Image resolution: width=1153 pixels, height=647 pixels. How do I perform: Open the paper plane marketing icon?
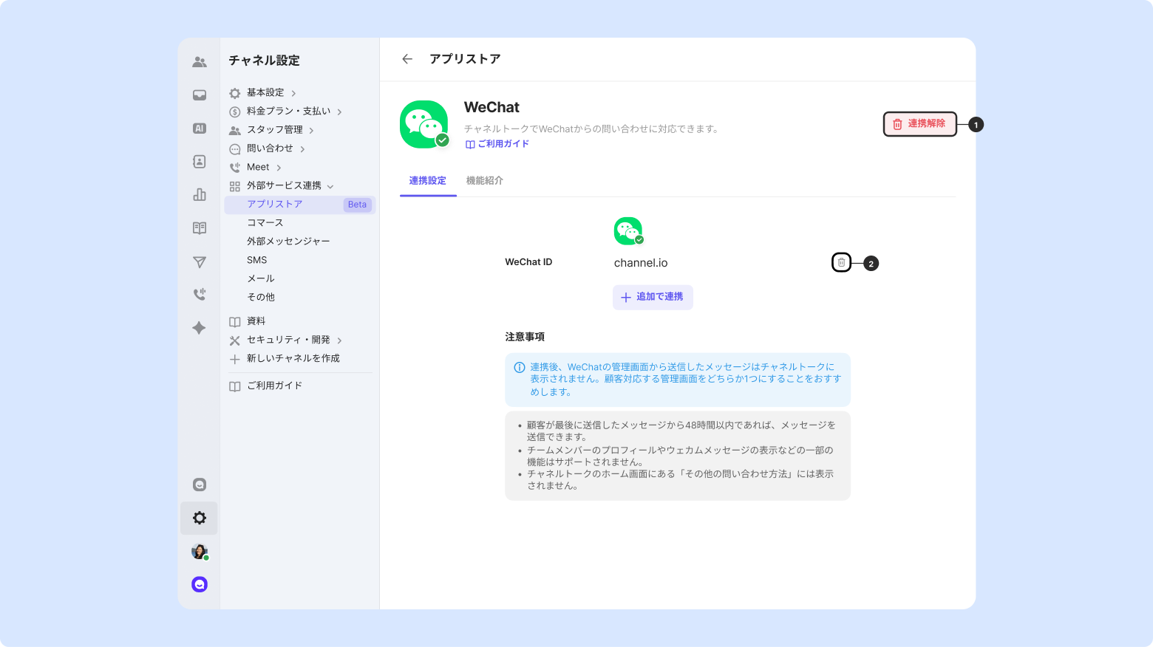click(199, 261)
